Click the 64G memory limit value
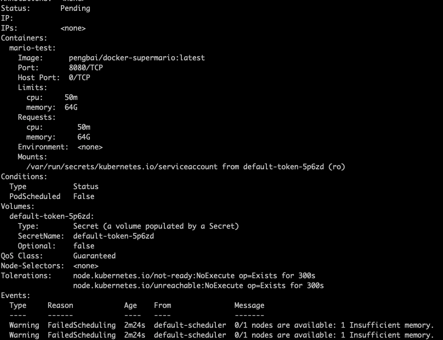 71,108
